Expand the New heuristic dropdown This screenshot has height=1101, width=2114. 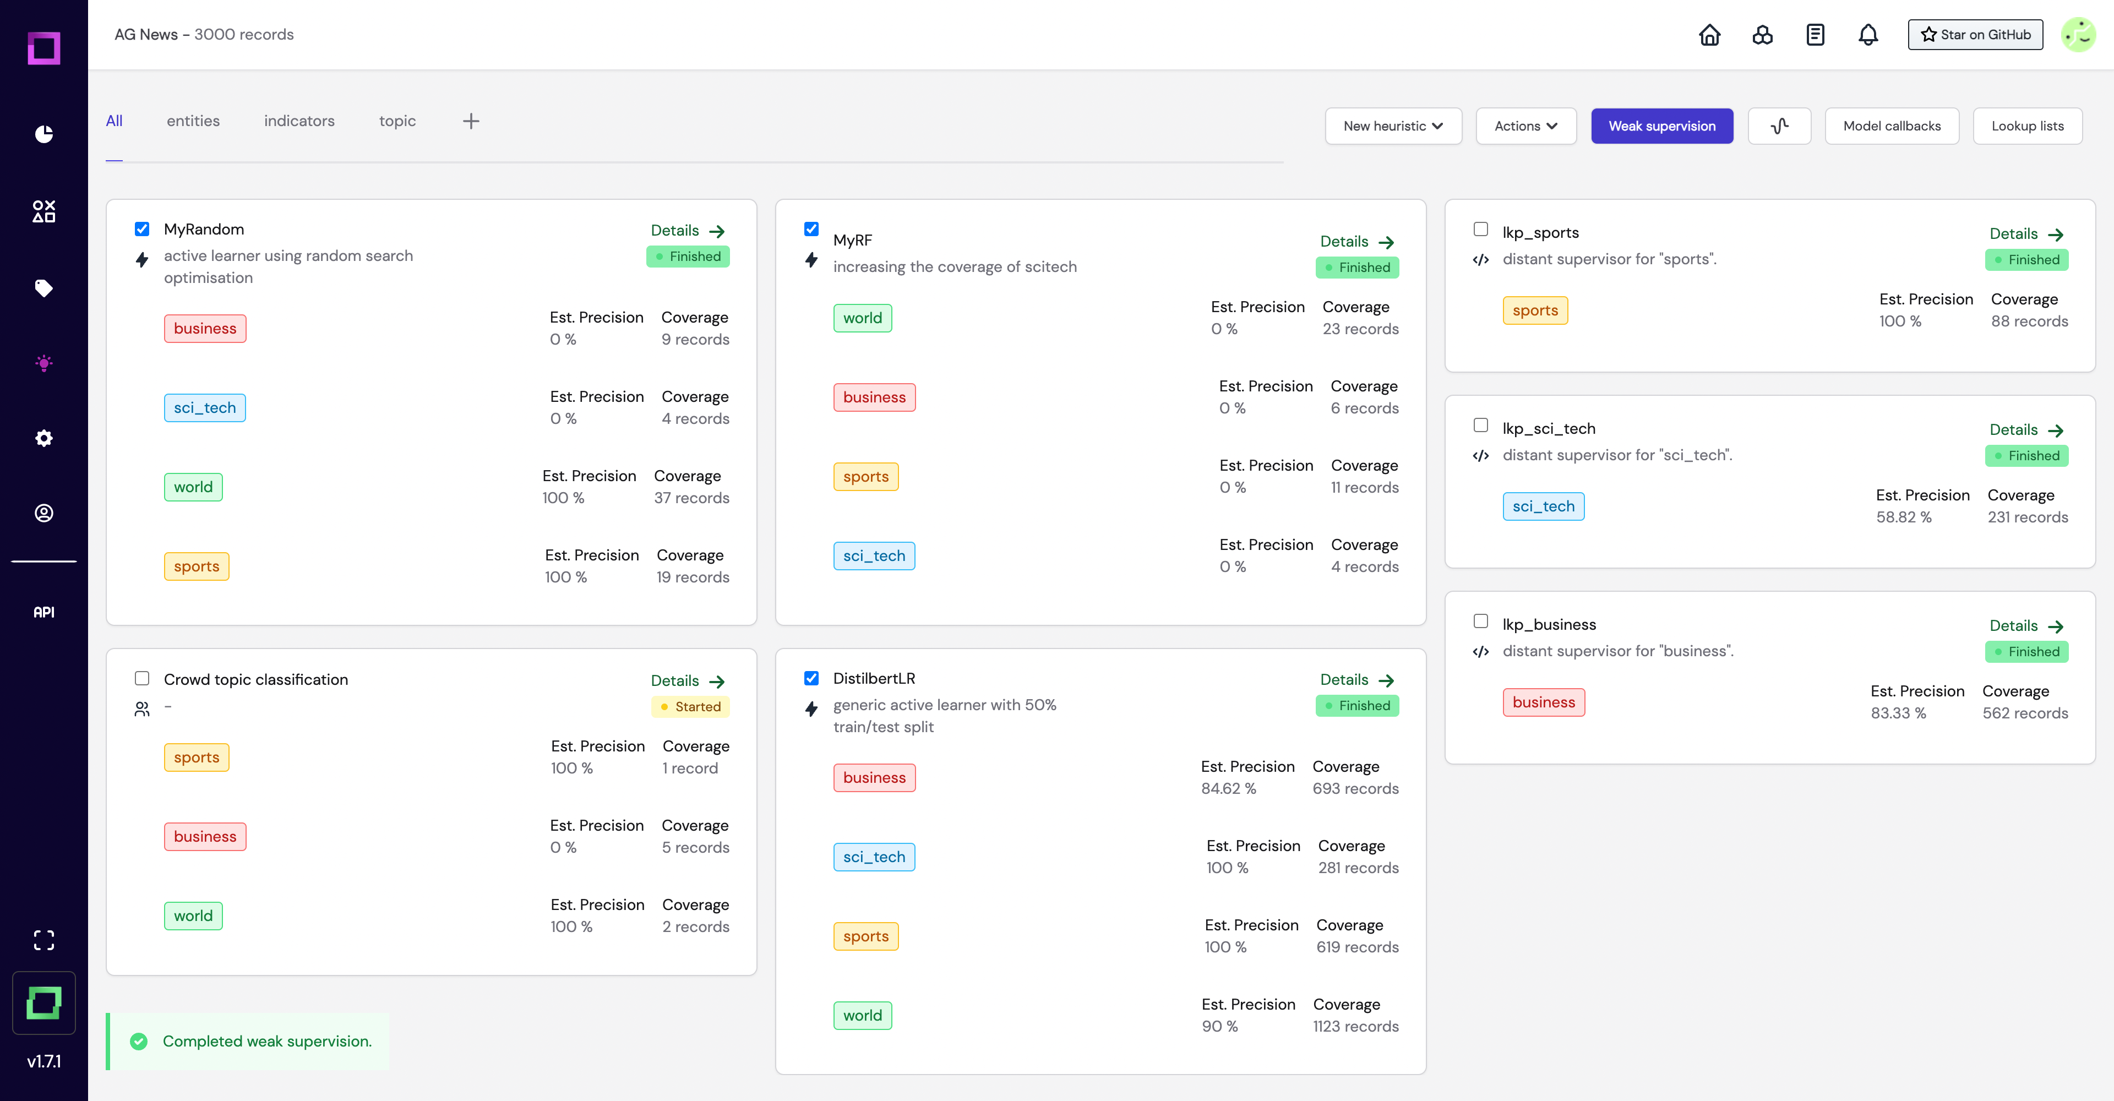tap(1393, 126)
